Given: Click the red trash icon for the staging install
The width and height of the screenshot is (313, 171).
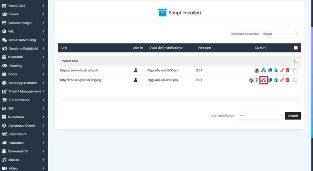Looking at the screenshot, I should pyautogui.click(x=288, y=80).
